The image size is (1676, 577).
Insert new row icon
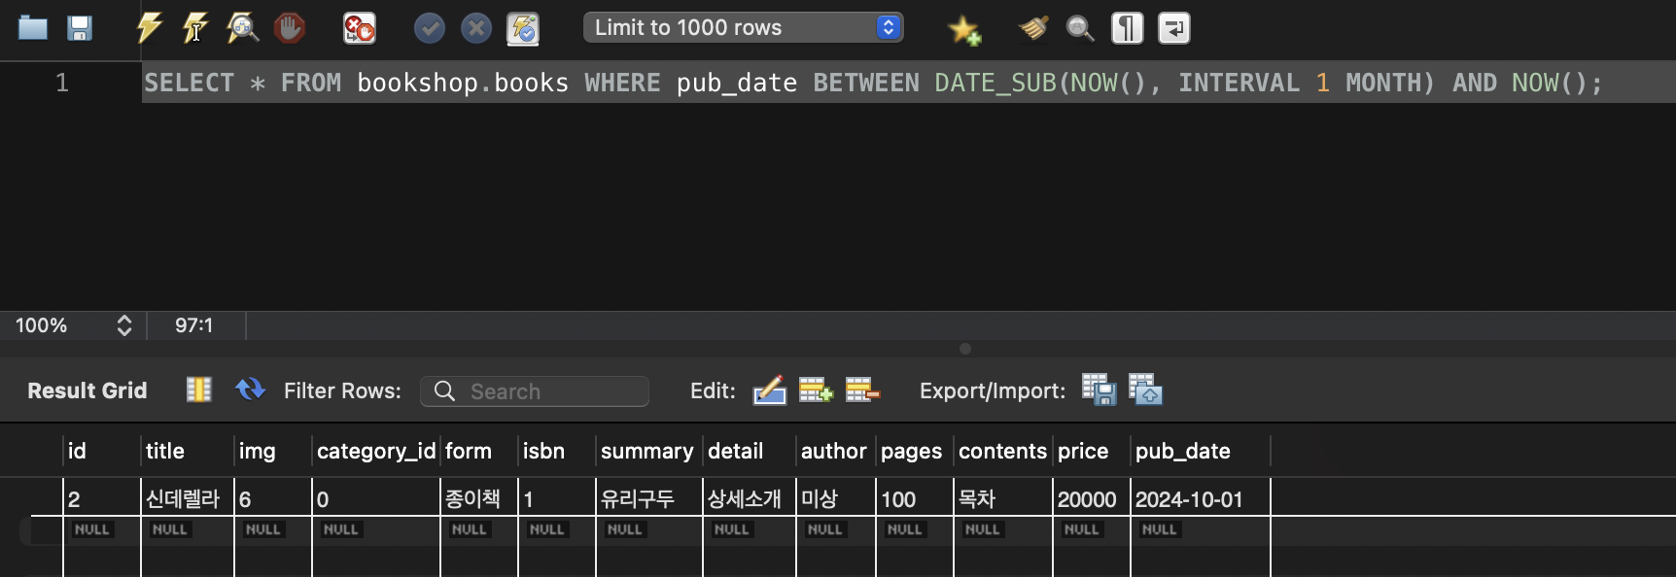(x=816, y=390)
